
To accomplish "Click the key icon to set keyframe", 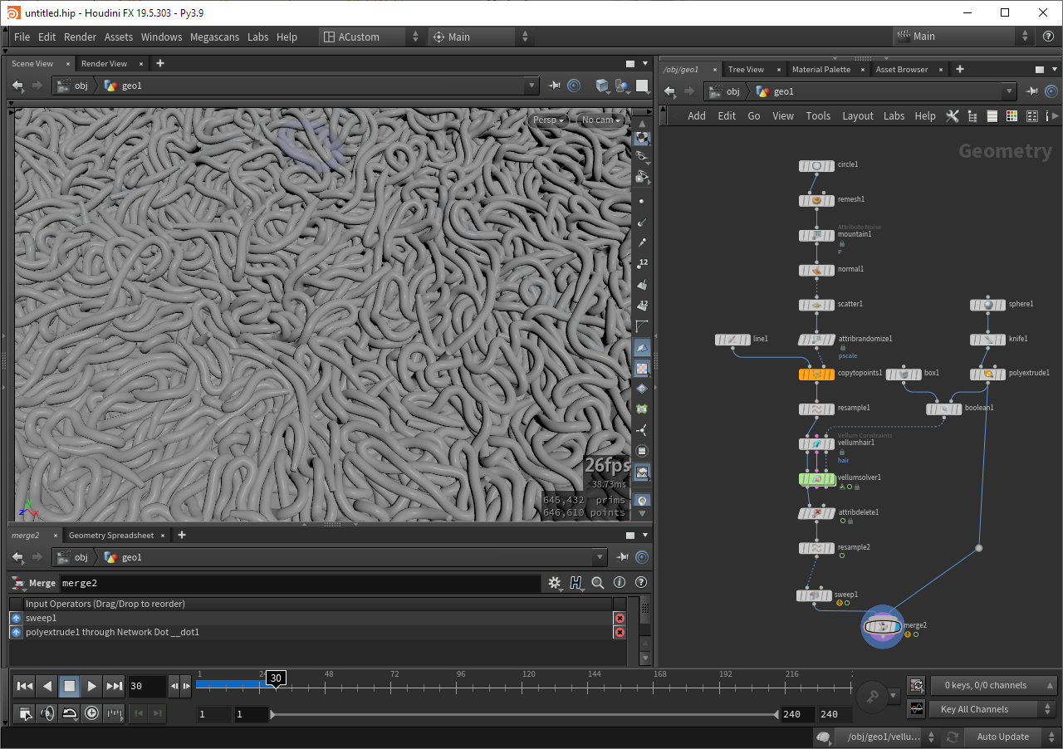I will tap(870, 695).
